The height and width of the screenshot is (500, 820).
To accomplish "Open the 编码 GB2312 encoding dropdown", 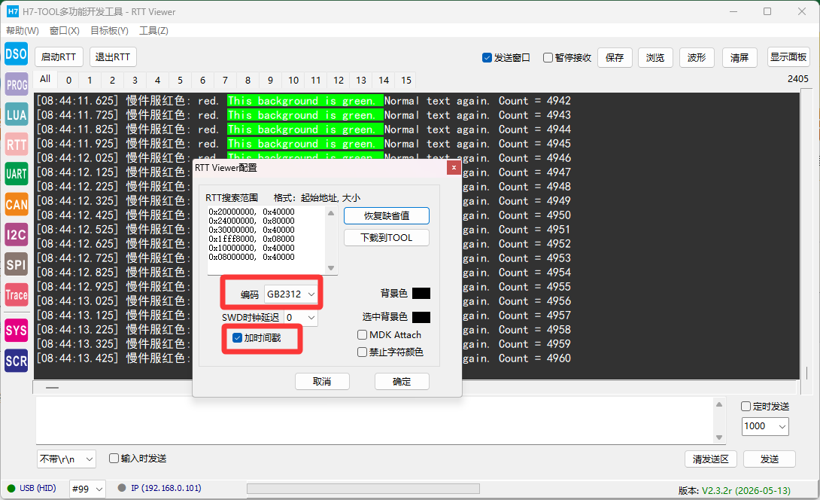I will tap(291, 294).
